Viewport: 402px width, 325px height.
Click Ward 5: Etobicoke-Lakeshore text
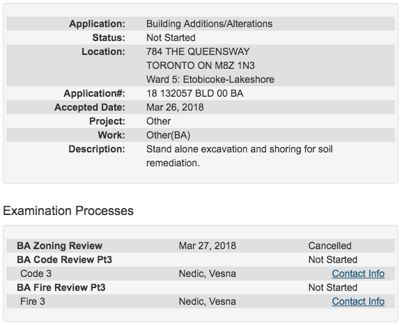click(210, 79)
